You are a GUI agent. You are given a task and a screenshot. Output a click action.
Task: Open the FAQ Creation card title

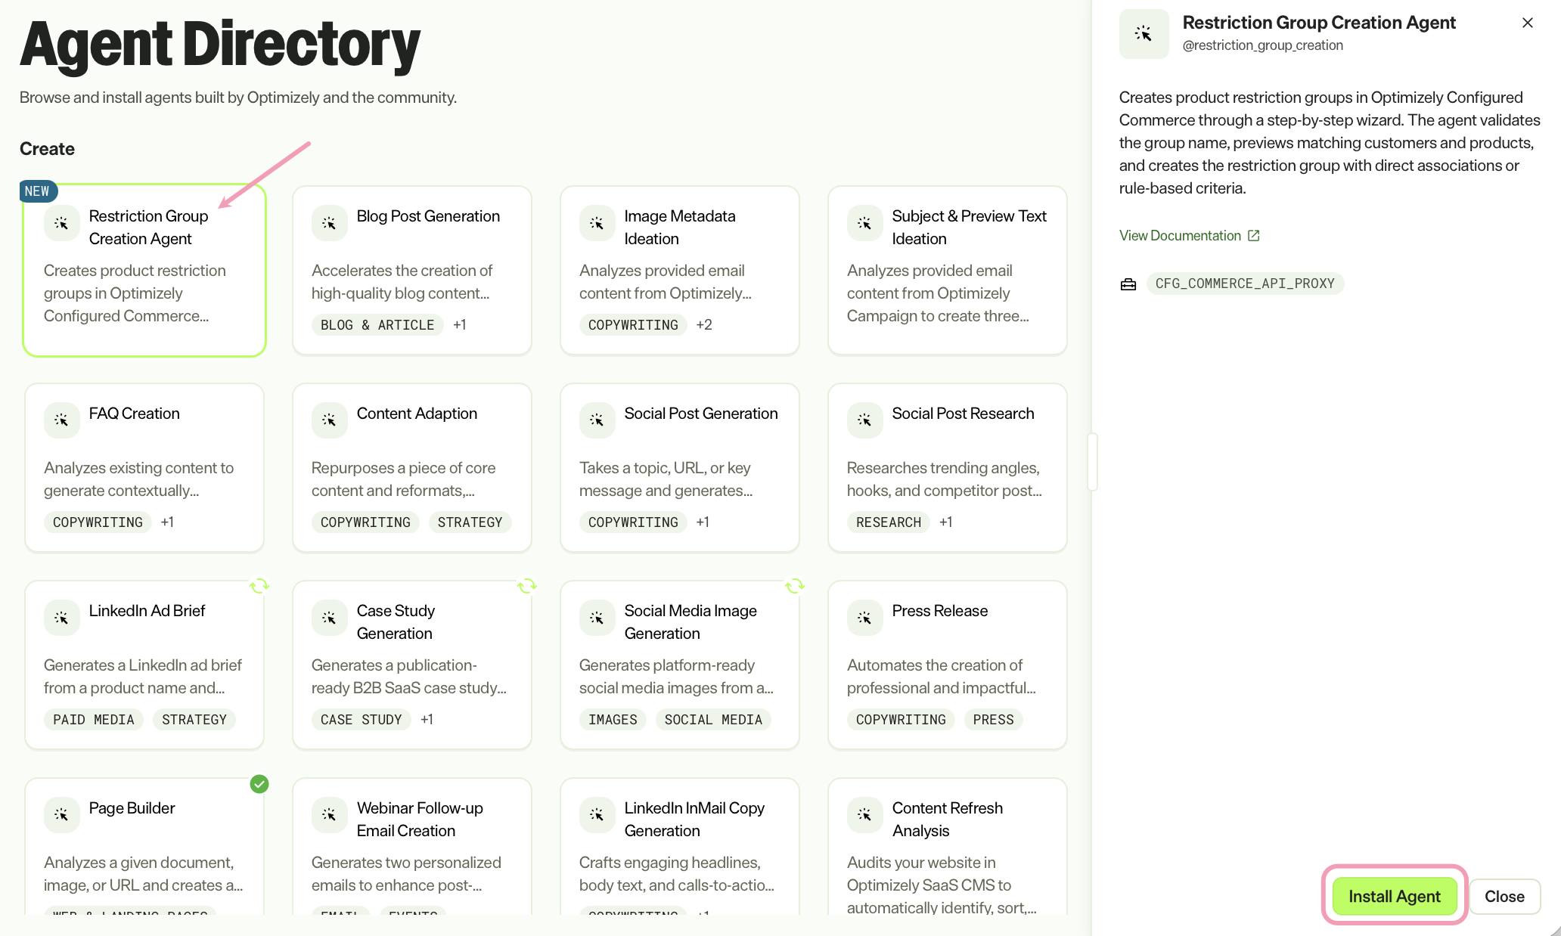click(x=135, y=414)
